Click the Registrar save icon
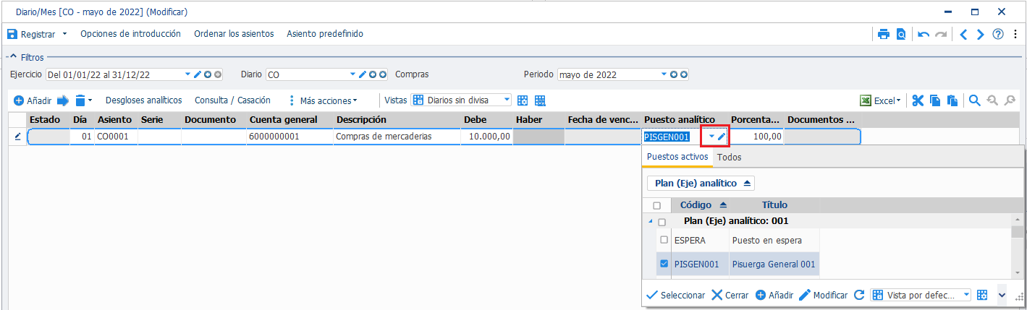 click(x=12, y=34)
